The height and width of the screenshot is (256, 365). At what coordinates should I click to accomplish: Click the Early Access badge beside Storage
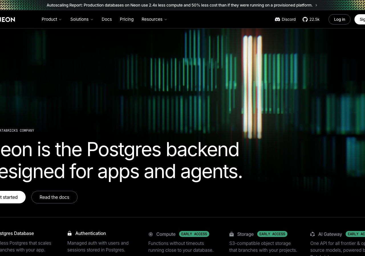coord(272,234)
